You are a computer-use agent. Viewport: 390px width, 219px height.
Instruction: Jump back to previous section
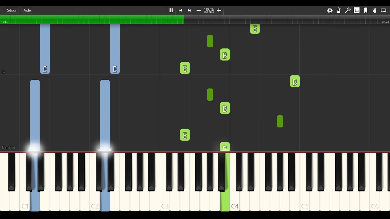(180, 10)
